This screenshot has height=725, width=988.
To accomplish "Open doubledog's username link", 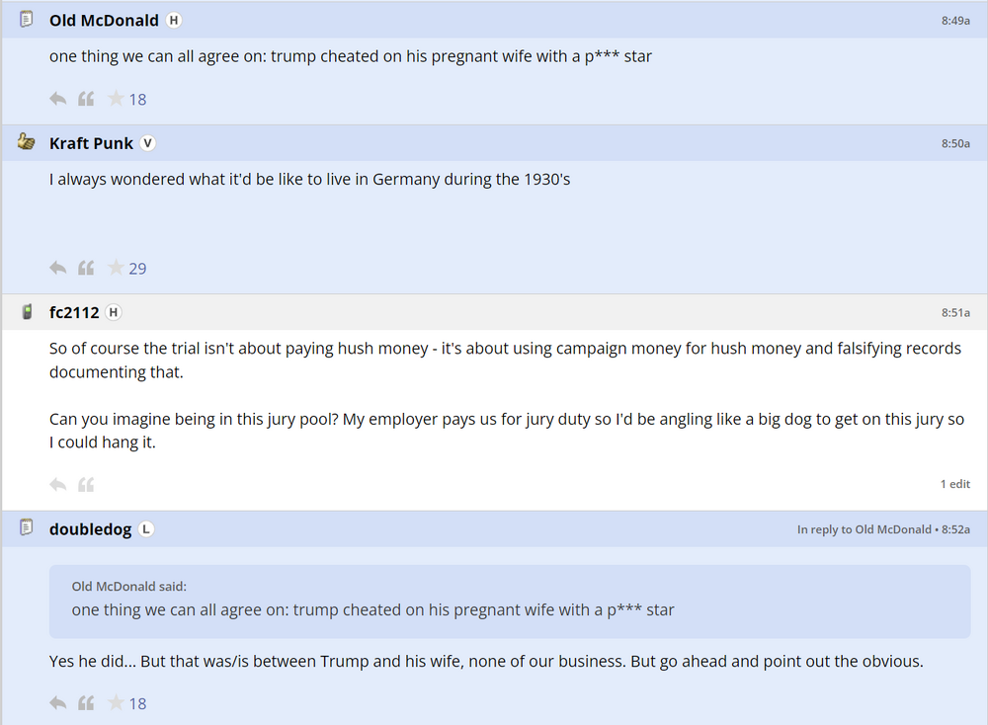I will [x=90, y=529].
